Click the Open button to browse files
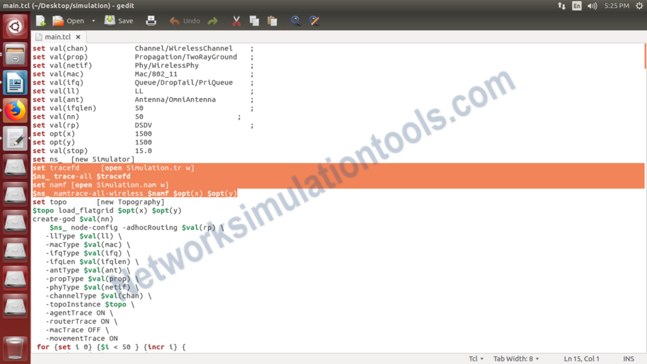Screen dimensions: 647x364 (x=71, y=20)
